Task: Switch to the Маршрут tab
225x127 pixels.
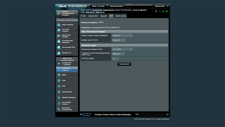Action: [x=104, y=16]
